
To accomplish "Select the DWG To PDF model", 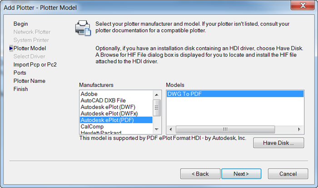I will pos(235,94).
